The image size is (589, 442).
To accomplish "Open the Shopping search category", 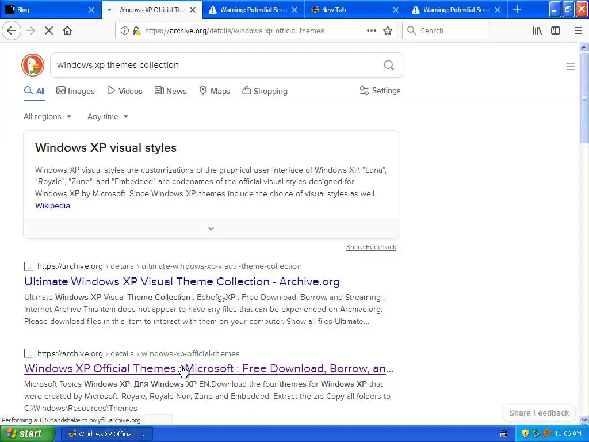I will [x=265, y=91].
